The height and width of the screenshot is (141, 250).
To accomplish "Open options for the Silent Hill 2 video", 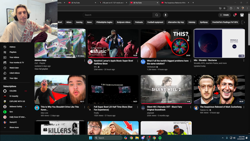I will click(191, 107).
